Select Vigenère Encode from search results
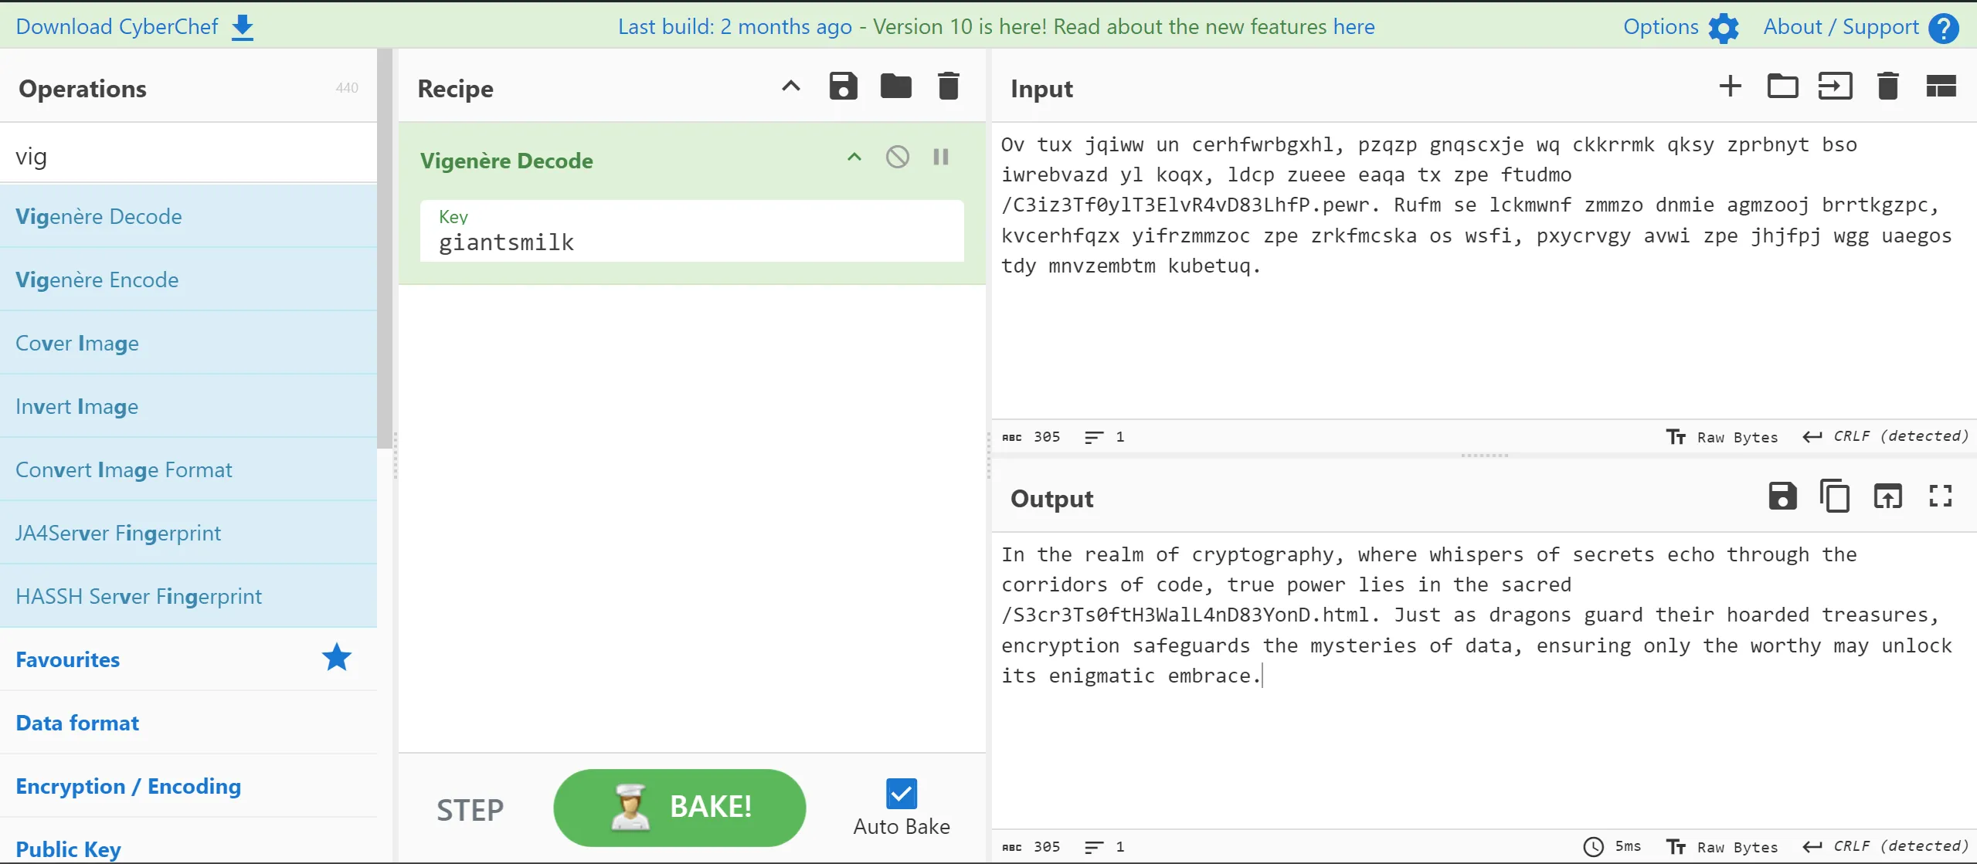The height and width of the screenshot is (864, 1977). (97, 280)
